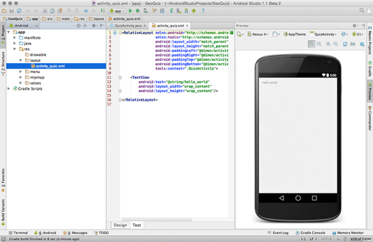373x242 pixels.
Task: Synchronize project with the toolbar refresh icon
Action: click(19, 11)
